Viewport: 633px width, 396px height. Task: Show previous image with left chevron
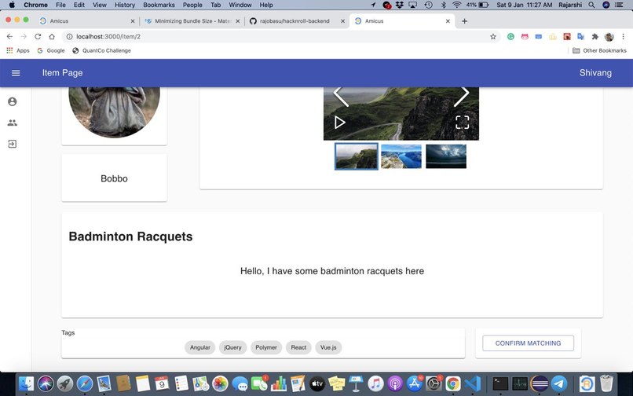[341, 97]
